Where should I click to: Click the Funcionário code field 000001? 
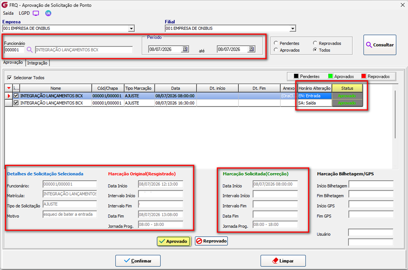15,50
